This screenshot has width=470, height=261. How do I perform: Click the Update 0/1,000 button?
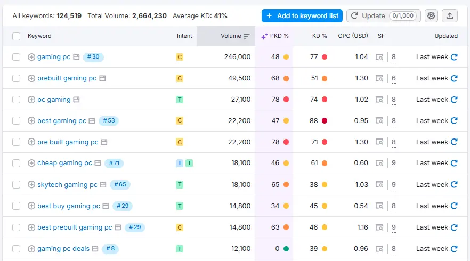(383, 16)
